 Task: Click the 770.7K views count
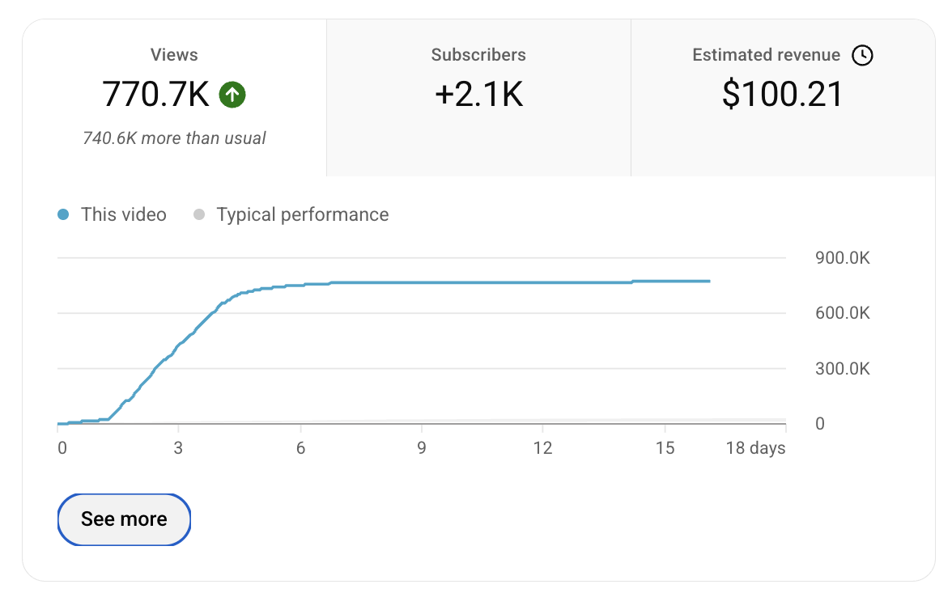155,95
